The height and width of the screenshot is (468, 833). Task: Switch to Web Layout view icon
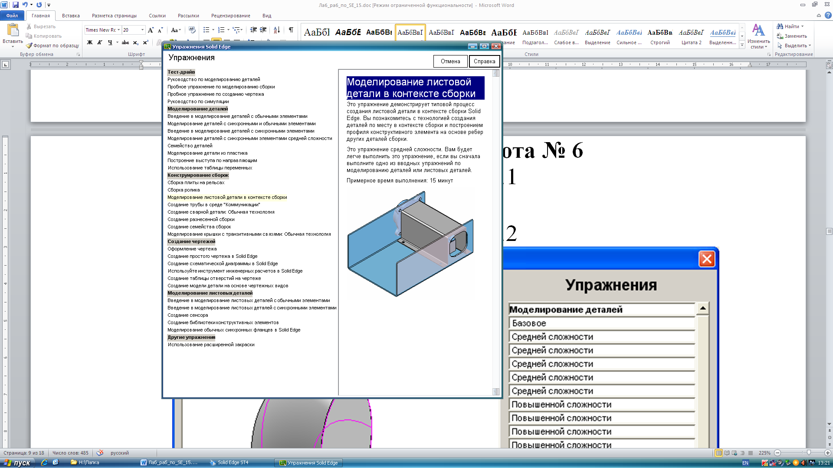(x=735, y=453)
